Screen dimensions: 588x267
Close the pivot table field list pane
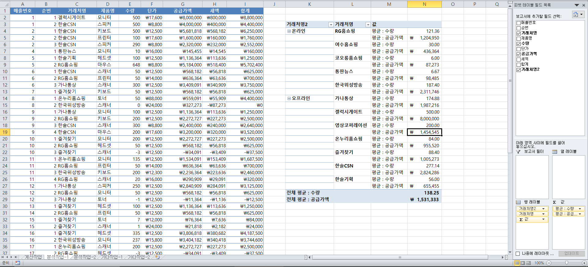pos(584,5)
